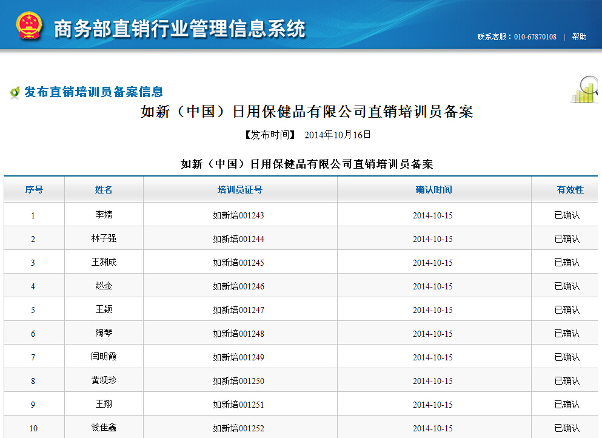The height and width of the screenshot is (438, 602).
Task: Click the confirmation date in 王颖's row
Action: coord(433,310)
